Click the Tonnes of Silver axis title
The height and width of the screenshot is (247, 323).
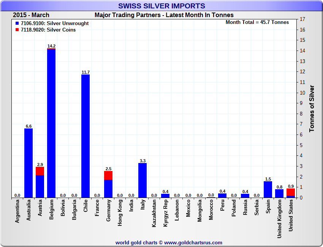pos(312,108)
